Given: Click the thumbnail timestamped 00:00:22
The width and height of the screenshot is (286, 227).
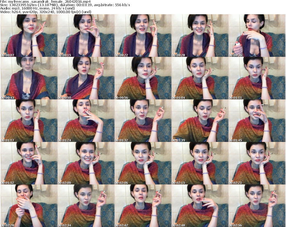Looking at the screenshot, I should click(x=143, y=36).
